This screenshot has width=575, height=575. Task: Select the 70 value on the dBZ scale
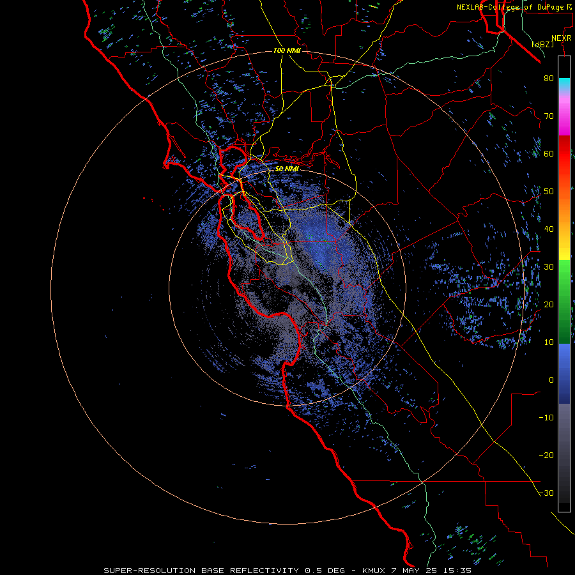tap(549, 116)
